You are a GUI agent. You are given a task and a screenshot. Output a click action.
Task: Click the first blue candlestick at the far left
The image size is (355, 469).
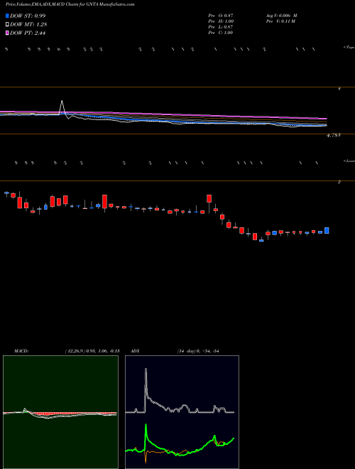pyautogui.click(x=6, y=193)
